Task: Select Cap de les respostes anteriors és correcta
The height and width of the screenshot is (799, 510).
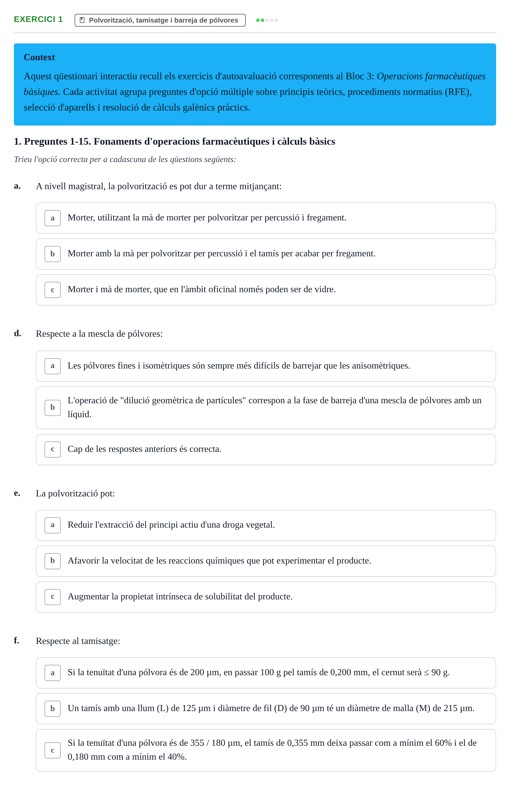Action: point(266,449)
